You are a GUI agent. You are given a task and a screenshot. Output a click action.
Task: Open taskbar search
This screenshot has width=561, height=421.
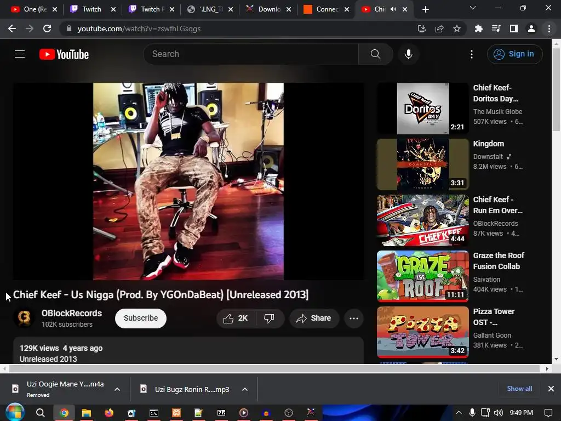41,413
